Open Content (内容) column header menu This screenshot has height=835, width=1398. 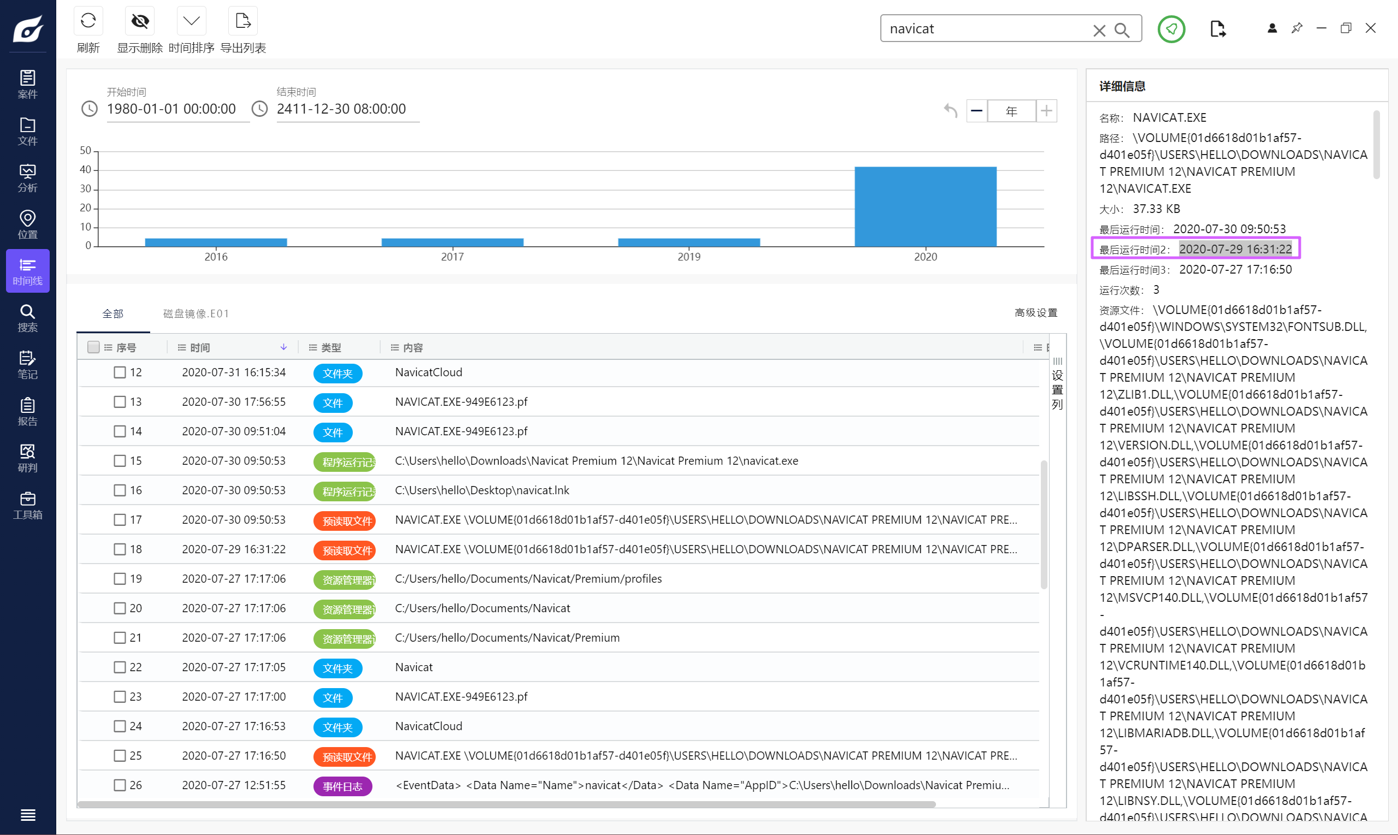(395, 348)
